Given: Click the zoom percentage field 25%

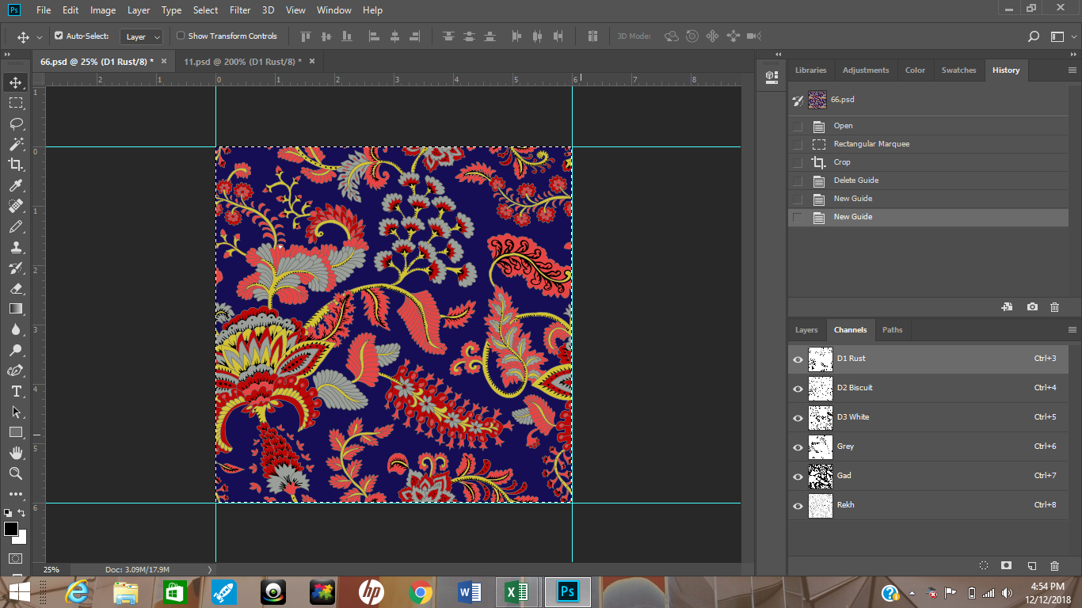Looking at the screenshot, I should [51, 569].
